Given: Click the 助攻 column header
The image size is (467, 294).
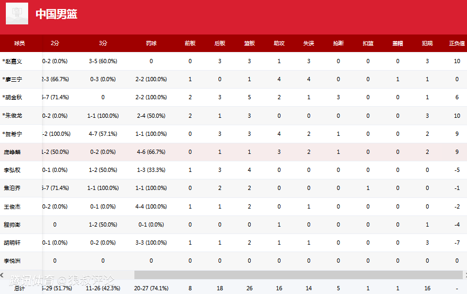Looking at the screenshot, I should coord(279,44).
